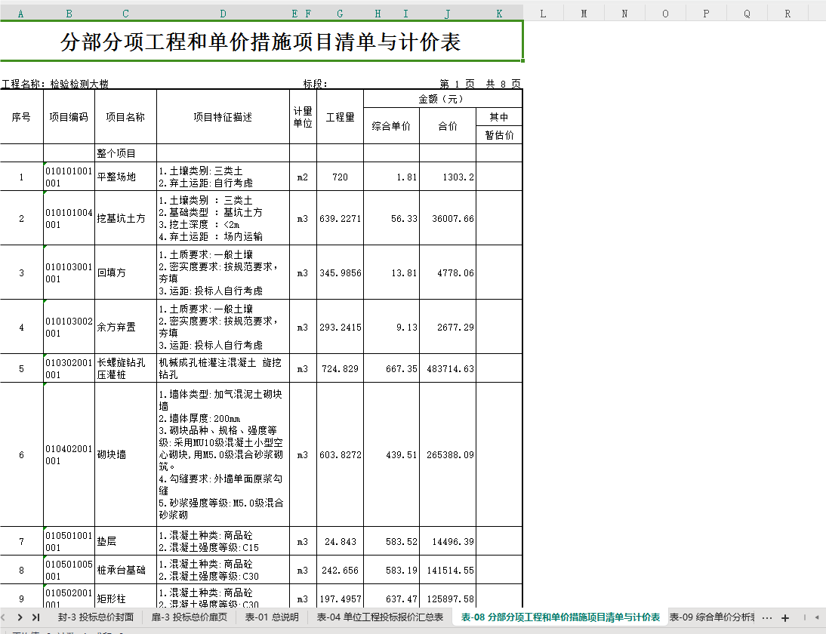This screenshot has width=826, height=634.
Task: Go to the next sheet using the arrow
Action: pos(20,617)
